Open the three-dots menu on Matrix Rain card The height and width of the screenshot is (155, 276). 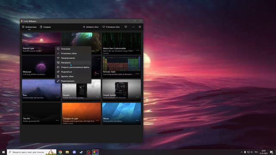(x=138, y=50)
